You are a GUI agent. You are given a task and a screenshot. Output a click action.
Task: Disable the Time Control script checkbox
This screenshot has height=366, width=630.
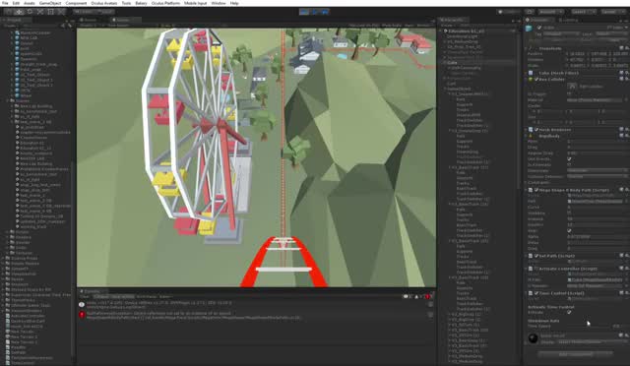pyautogui.click(x=536, y=293)
